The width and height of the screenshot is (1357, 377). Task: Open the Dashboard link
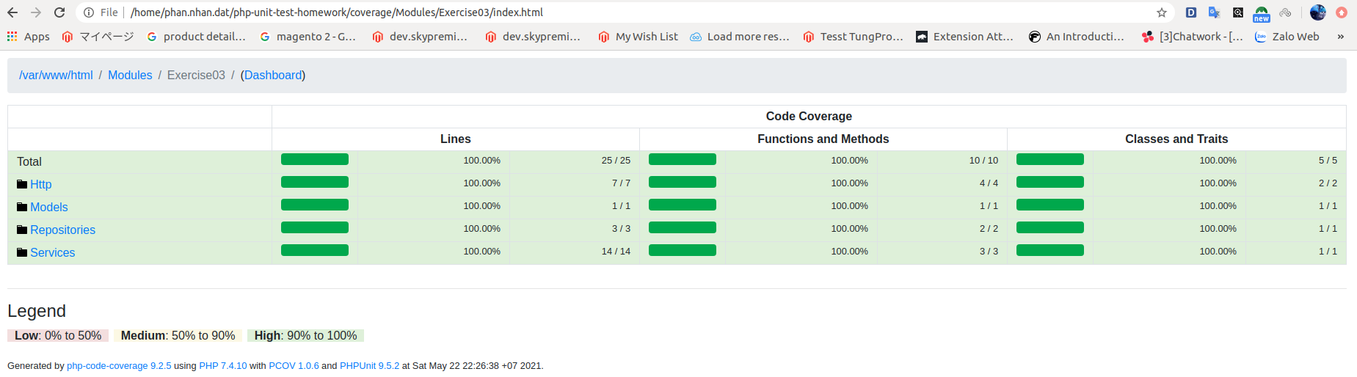273,75
